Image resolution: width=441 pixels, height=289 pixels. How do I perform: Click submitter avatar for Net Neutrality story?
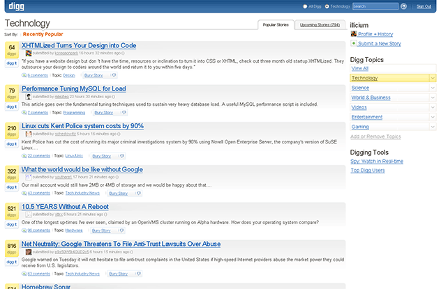point(29,252)
